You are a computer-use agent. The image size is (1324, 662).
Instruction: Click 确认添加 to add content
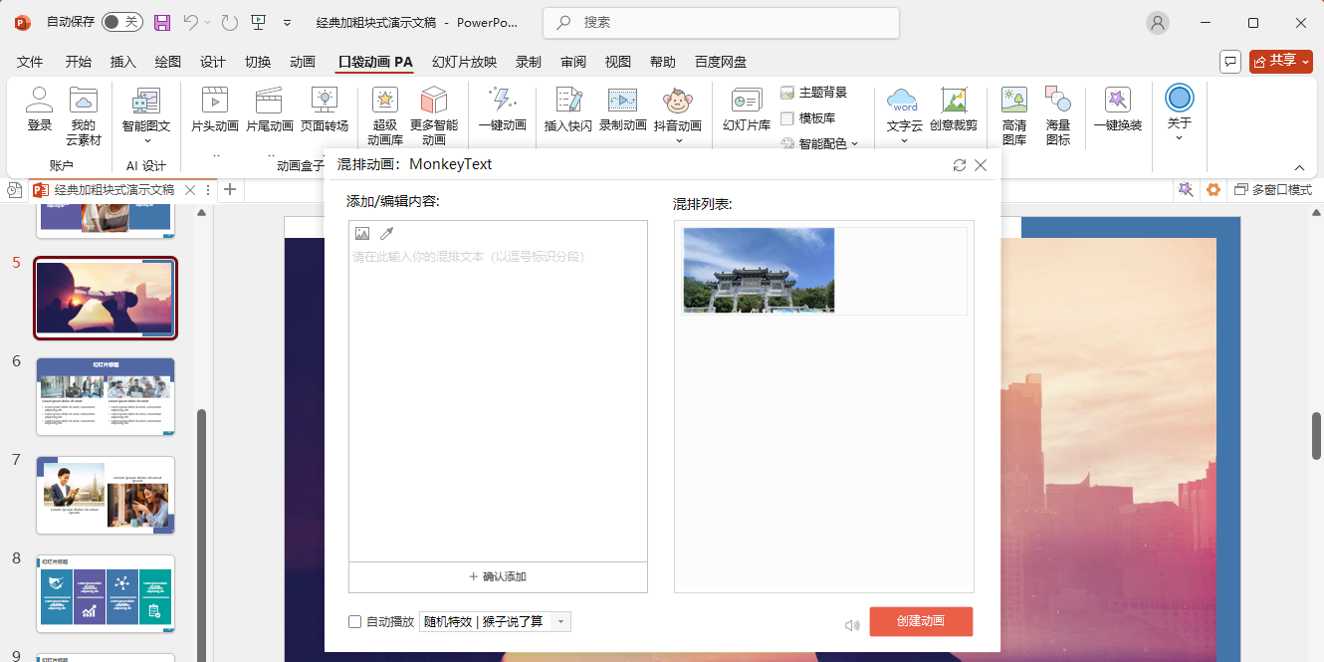click(498, 576)
